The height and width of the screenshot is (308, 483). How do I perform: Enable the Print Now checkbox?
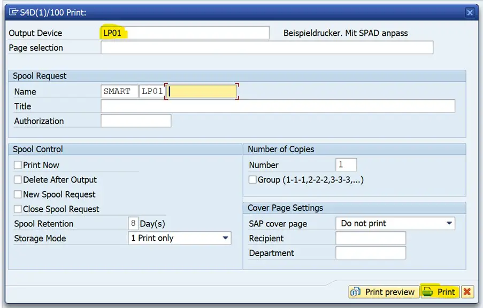[x=18, y=165]
